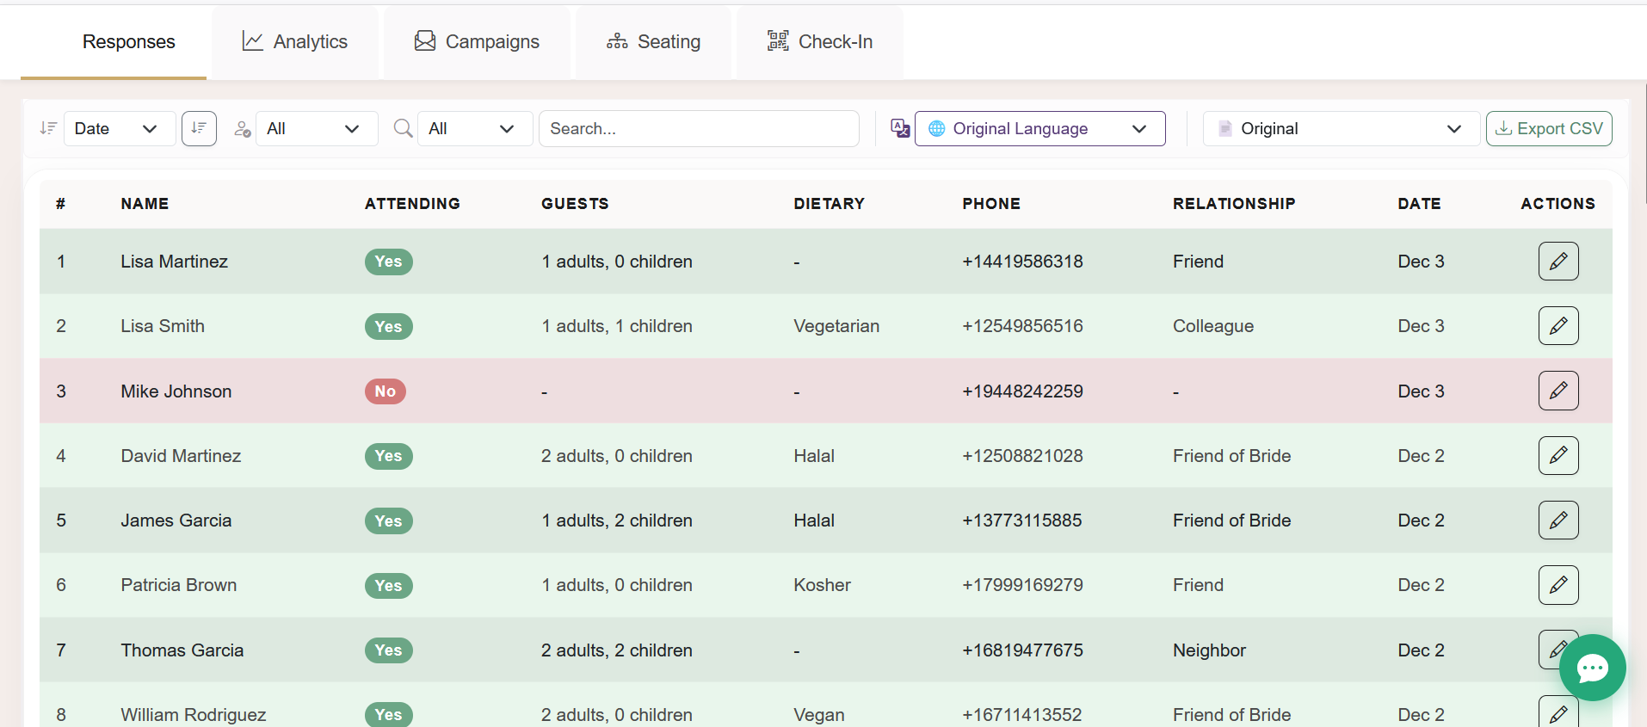Screen dimensions: 1647x727
Task: Edit Lisa Martinez's response
Action: coord(1558,261)
